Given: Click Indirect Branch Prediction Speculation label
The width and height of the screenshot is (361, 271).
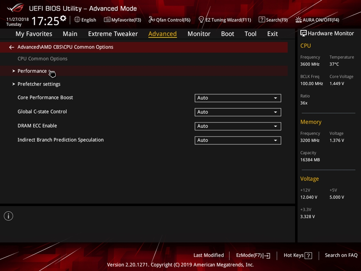Looking at the screenshot, I should coord(61,140).
